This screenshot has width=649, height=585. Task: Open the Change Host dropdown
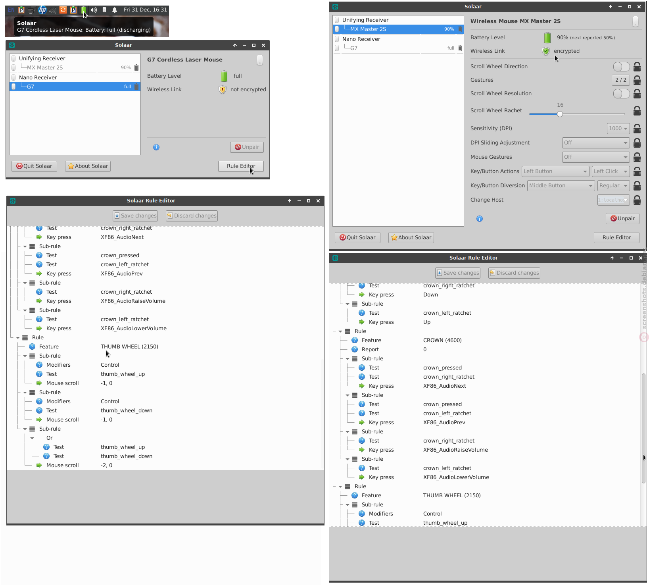[x=614, y=200]
